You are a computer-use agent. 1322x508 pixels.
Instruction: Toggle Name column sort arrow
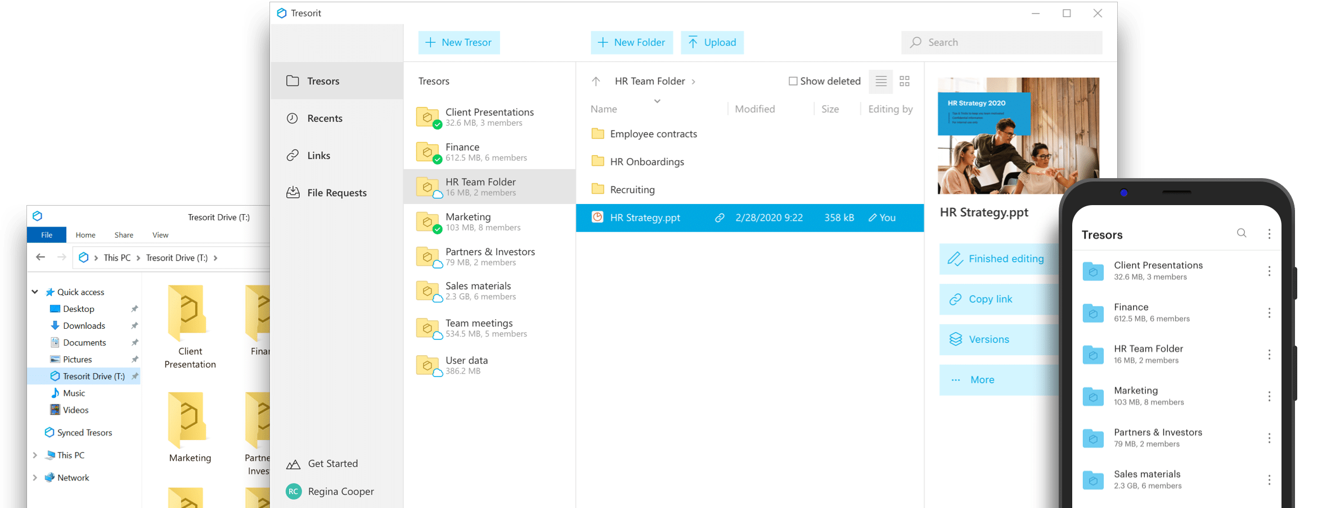click(657, 101)
